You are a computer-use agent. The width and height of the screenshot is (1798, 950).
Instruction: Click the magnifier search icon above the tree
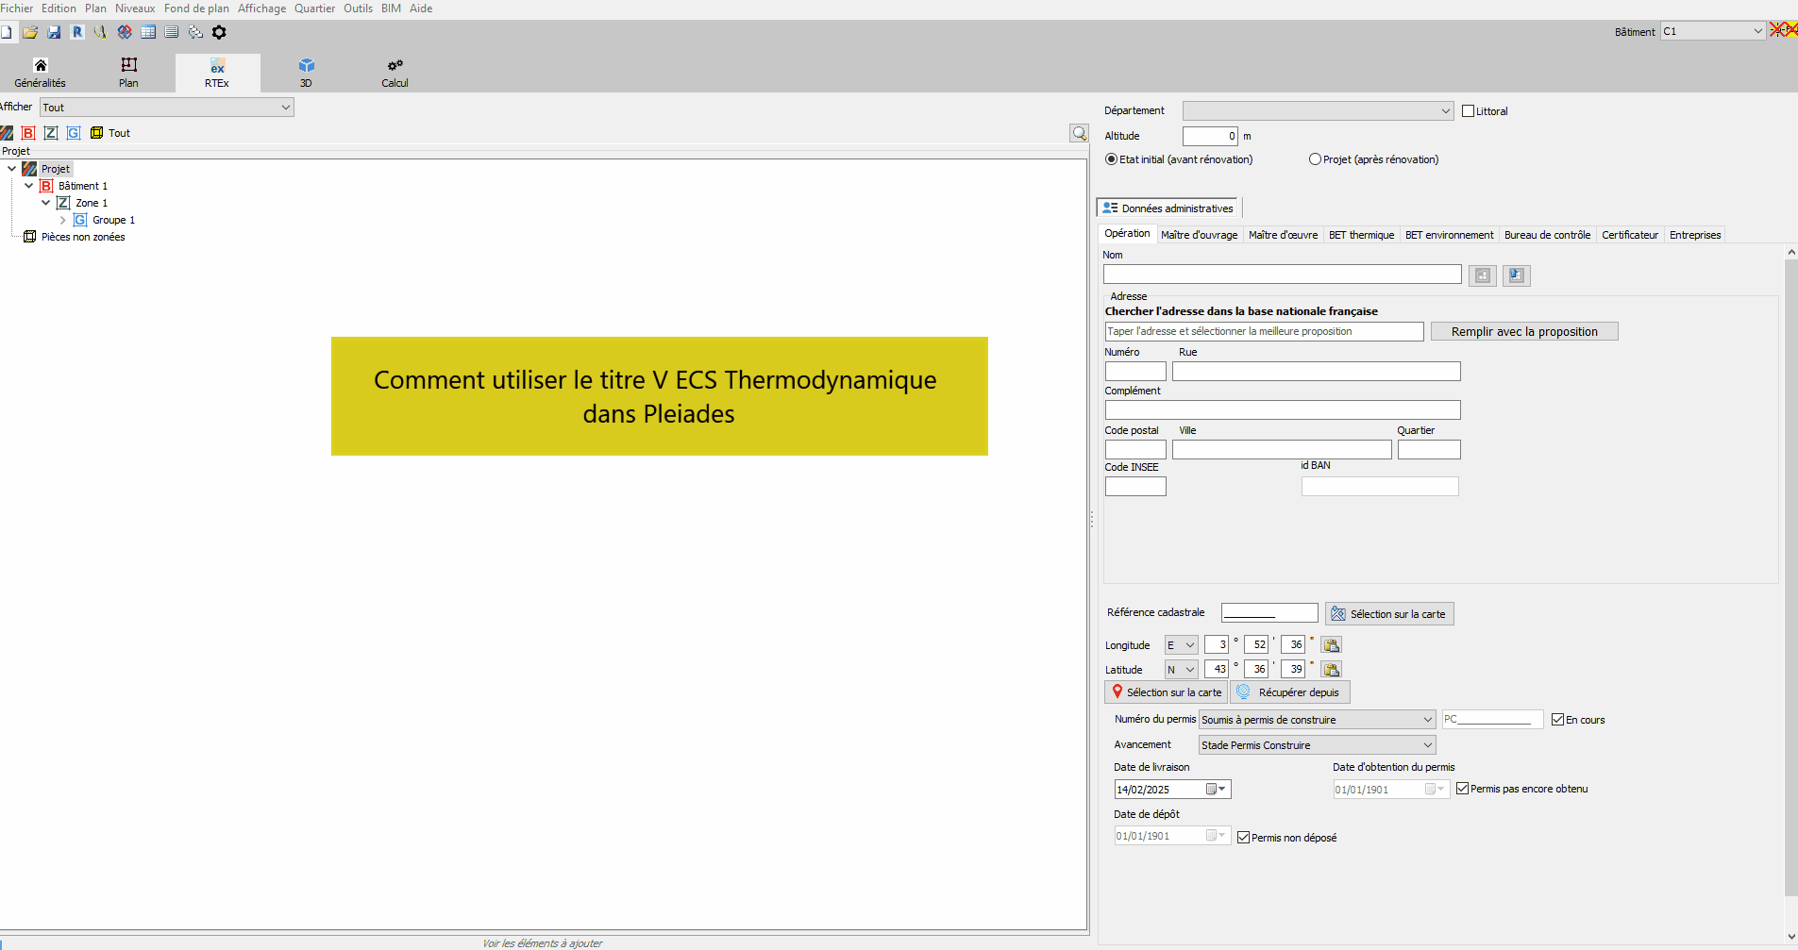tap(1079, 133)
